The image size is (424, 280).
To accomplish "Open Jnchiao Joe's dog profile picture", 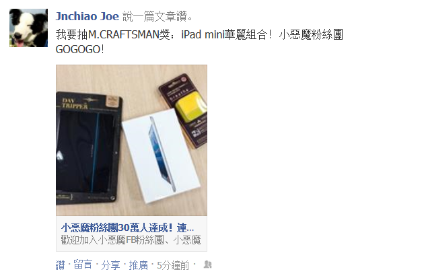I will pos(28,28).
